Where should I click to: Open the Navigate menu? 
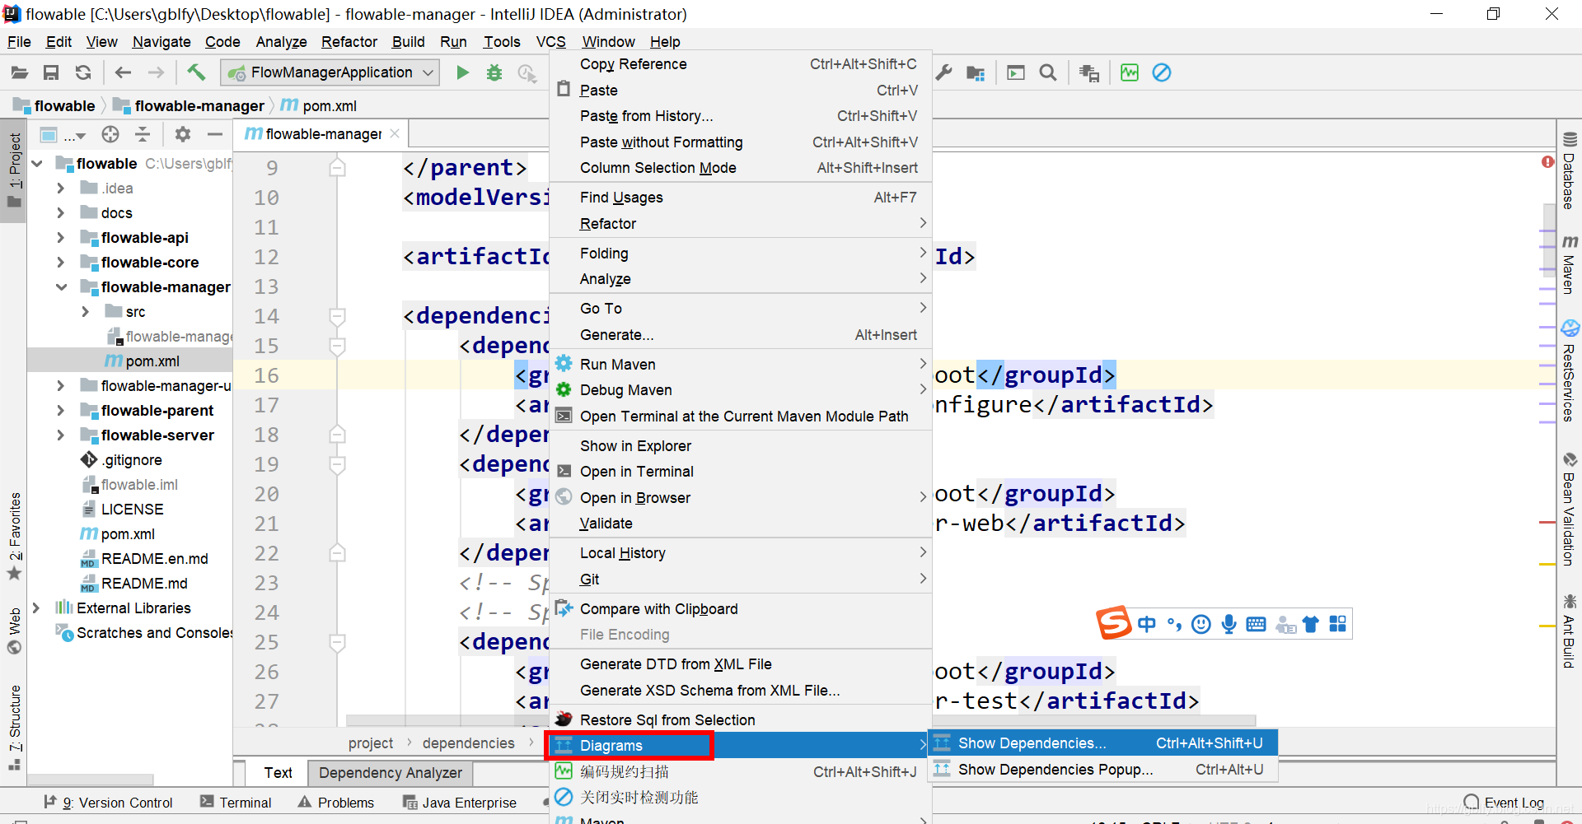161,42
